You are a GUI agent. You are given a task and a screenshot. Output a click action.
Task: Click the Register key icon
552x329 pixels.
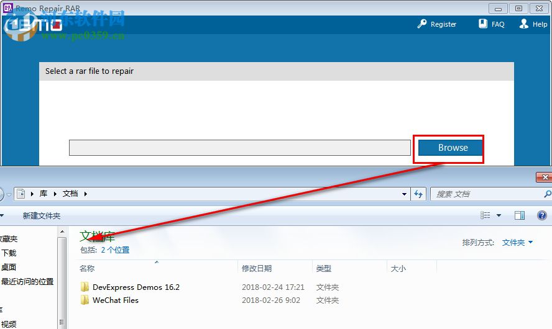click(x=421, y=24)
